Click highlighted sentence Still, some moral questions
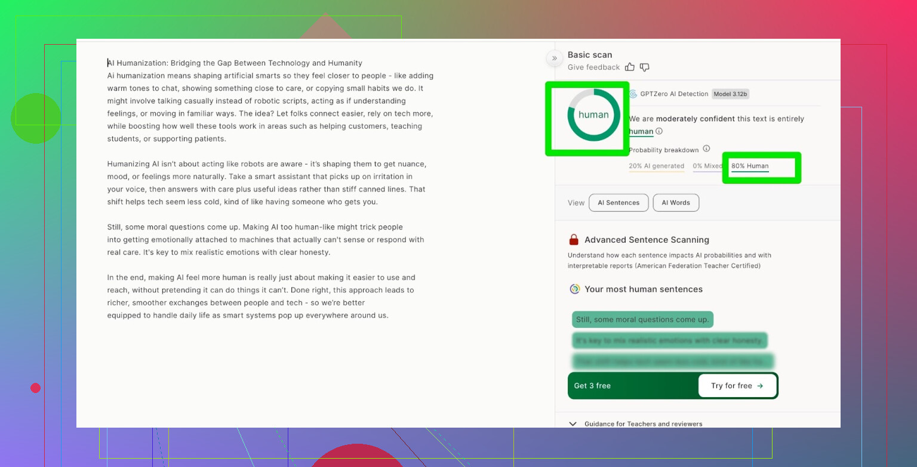Screen dimensions: 917x467 coord(642,320)
